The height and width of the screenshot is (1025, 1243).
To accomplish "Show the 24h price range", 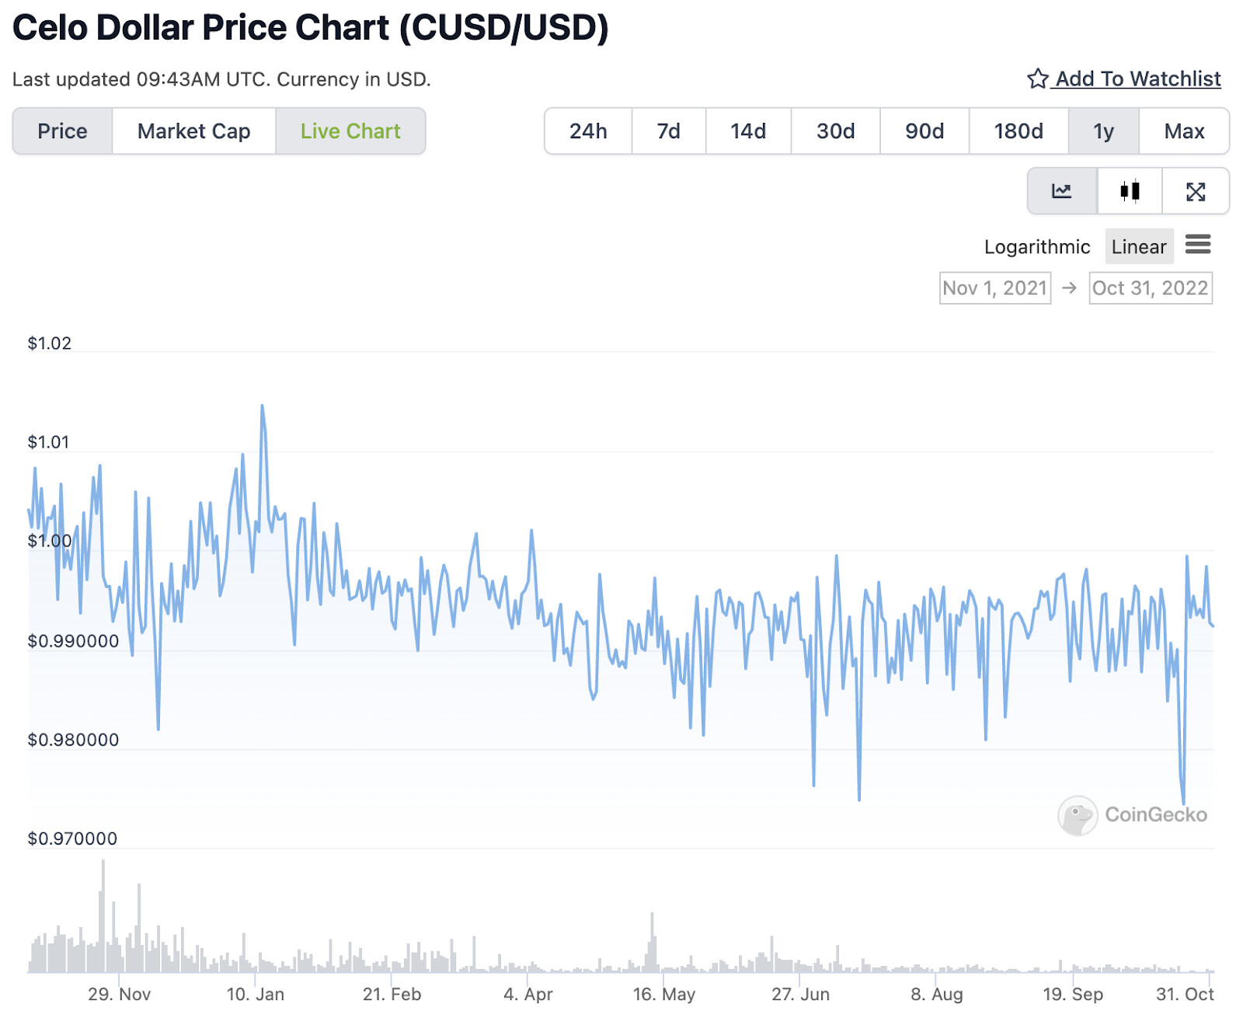I will click(x=588, y=131).
